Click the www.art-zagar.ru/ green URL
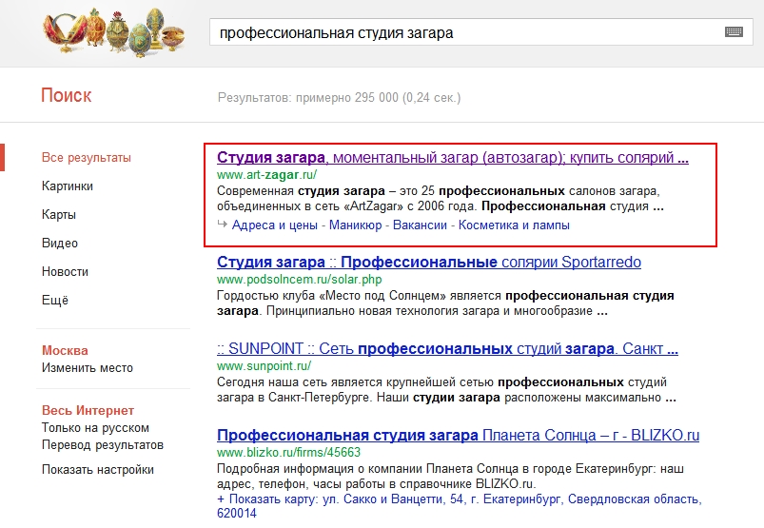 coord(267,174)
